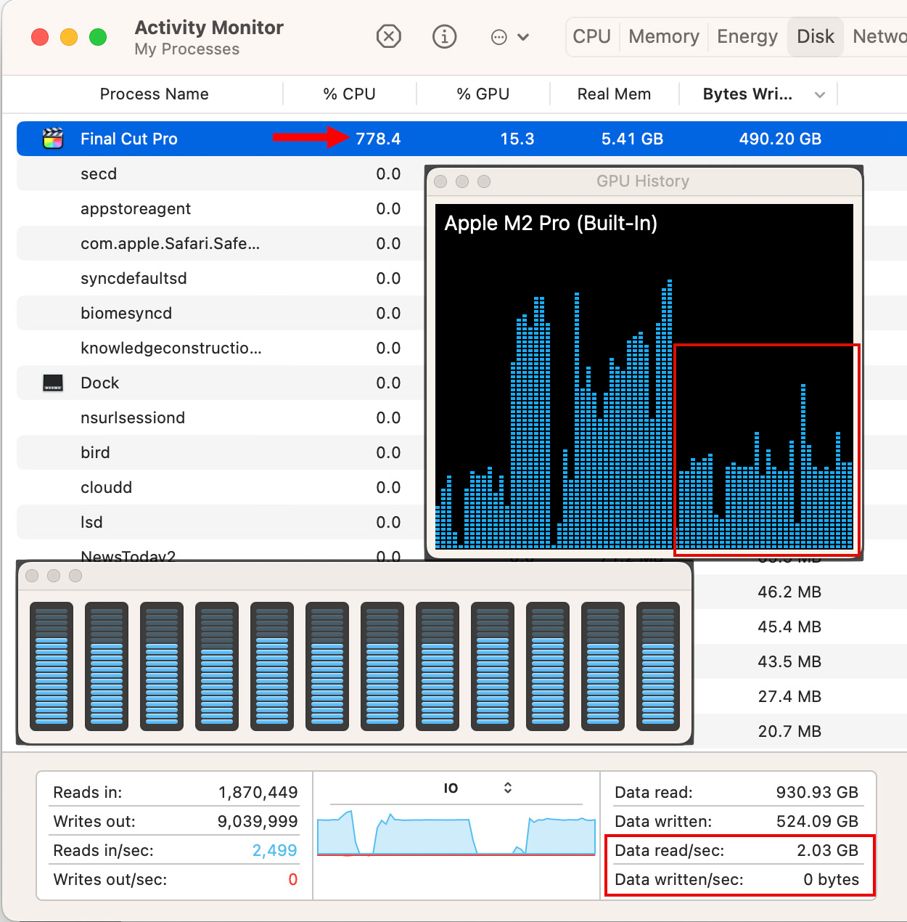
Task: Click the Writes out value 9,039,999
Action: (x=258, y=821)
